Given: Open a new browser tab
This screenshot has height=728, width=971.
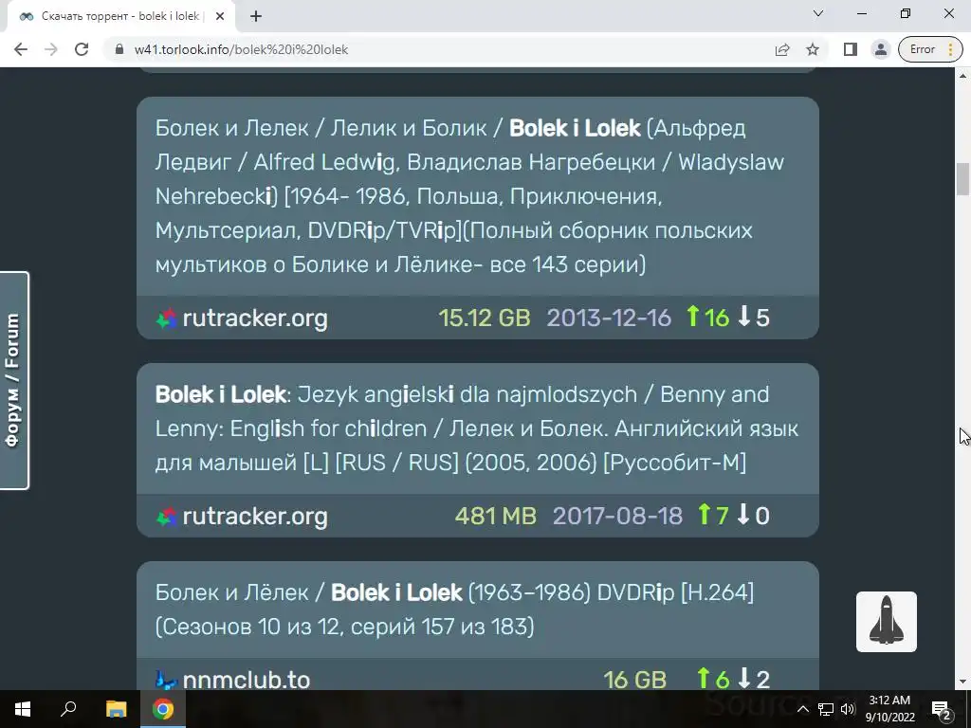Looking at the screenshot, I should (x=256, y=17).
